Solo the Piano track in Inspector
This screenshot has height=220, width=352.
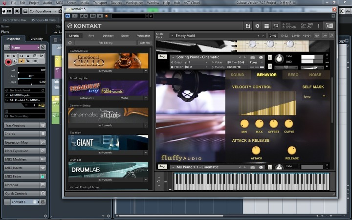[14, 56]
